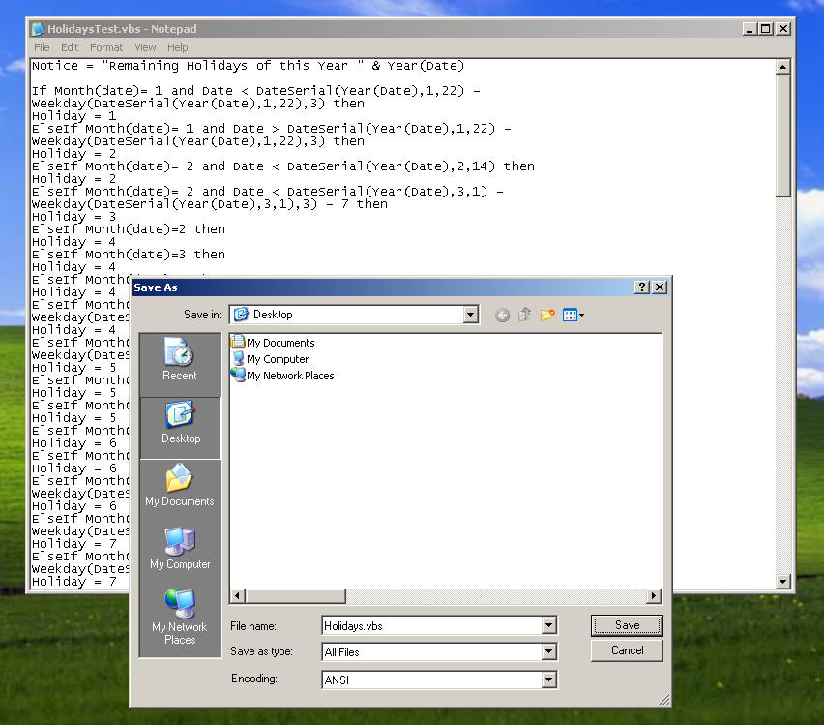The image size is (824, 725).
Task: Click Notepad vertical scroll down arrow
Action: tap(783, 582)
